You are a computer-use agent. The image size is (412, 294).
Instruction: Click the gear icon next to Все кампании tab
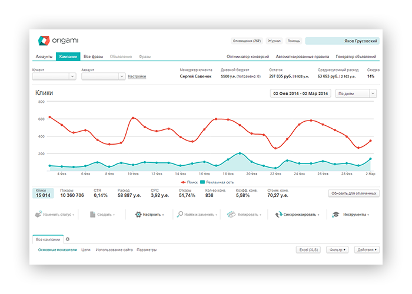pyautogui.click(x=67, y=239)
